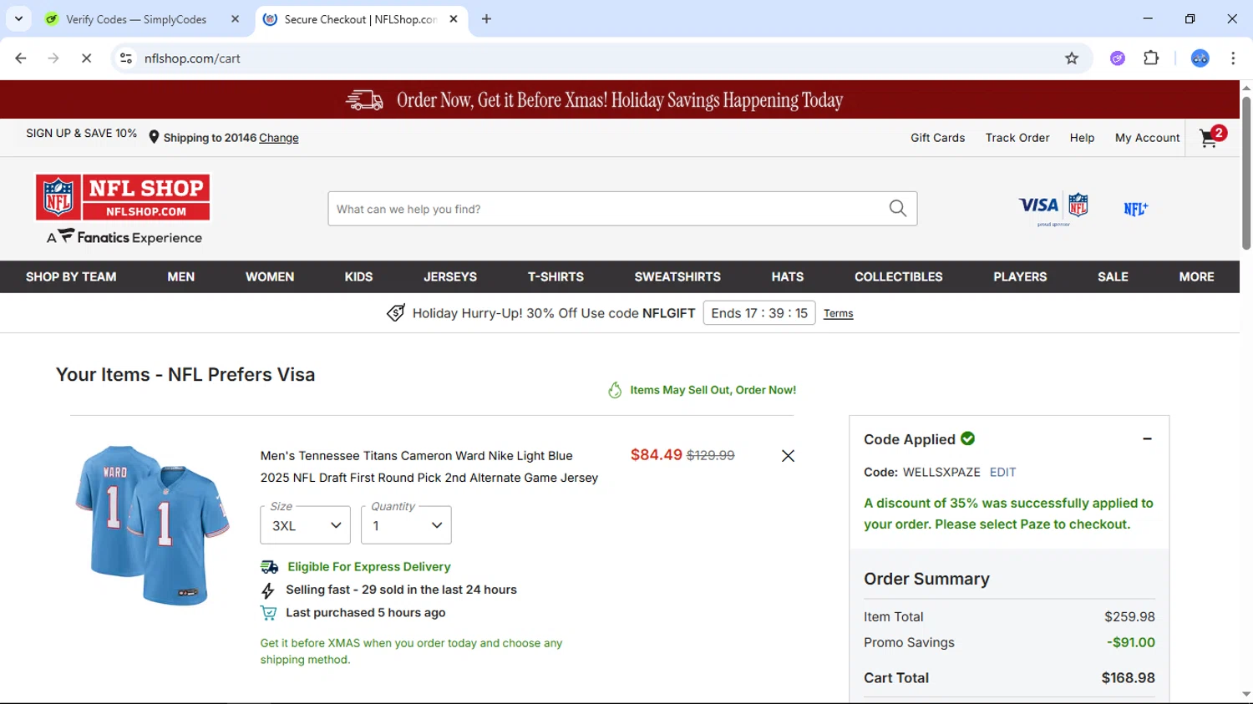Edit the applied promo code
Image resolution: width=1253 pixels, height=704 pixels.
[1002, 472]
